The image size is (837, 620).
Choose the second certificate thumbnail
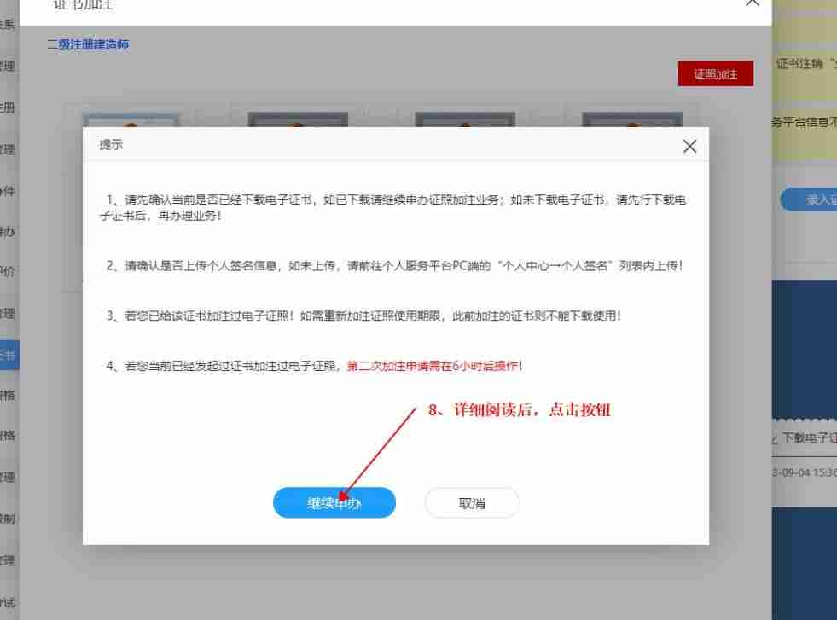click(x=298, y=117)
